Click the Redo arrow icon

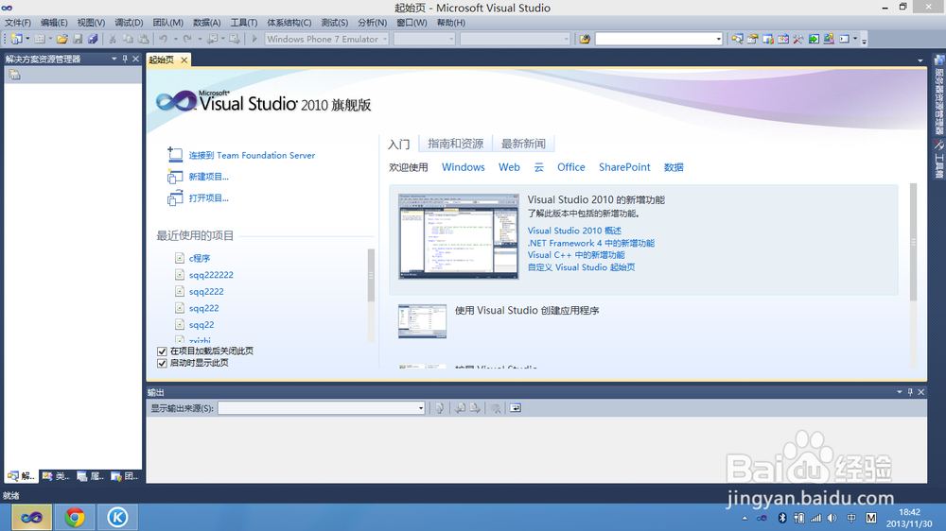coord(187,39)
